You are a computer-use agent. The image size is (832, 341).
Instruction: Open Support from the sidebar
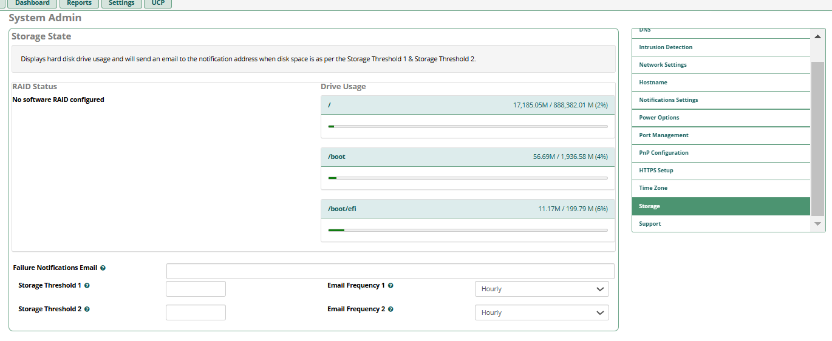pos(721,224)
